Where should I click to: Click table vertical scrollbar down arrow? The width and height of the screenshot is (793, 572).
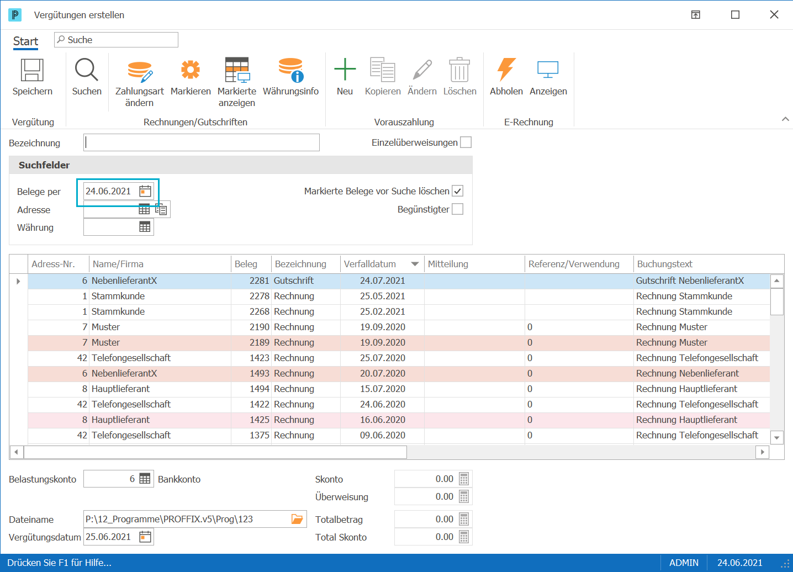[777, 437]
